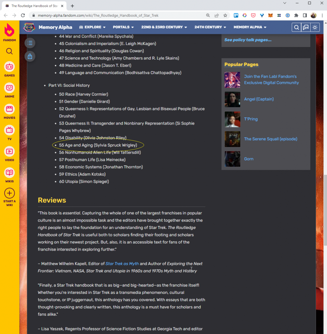Open a new browser tab

[x=72, y=6]
